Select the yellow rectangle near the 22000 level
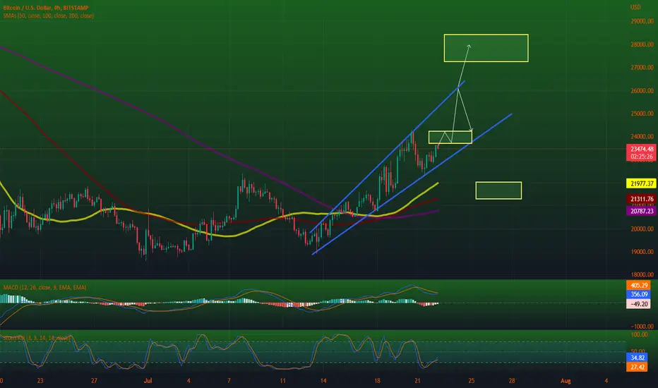 coord(498,190)
